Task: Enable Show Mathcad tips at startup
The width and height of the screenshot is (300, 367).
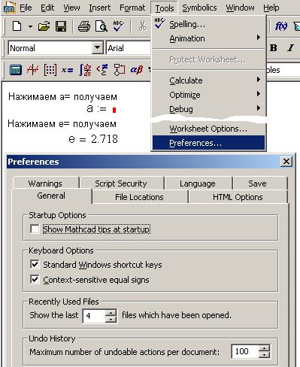Action: (35, 229)
